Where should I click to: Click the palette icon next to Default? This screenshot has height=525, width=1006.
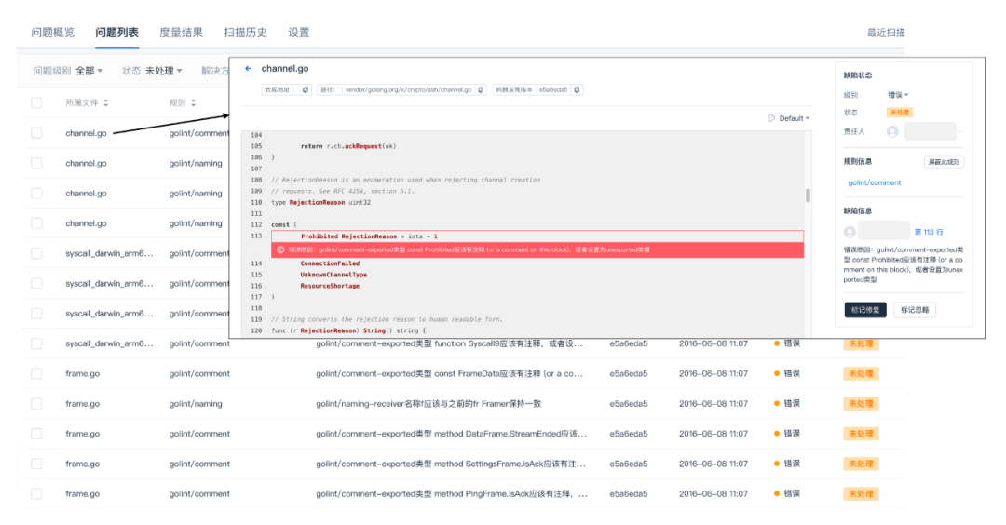771,118
